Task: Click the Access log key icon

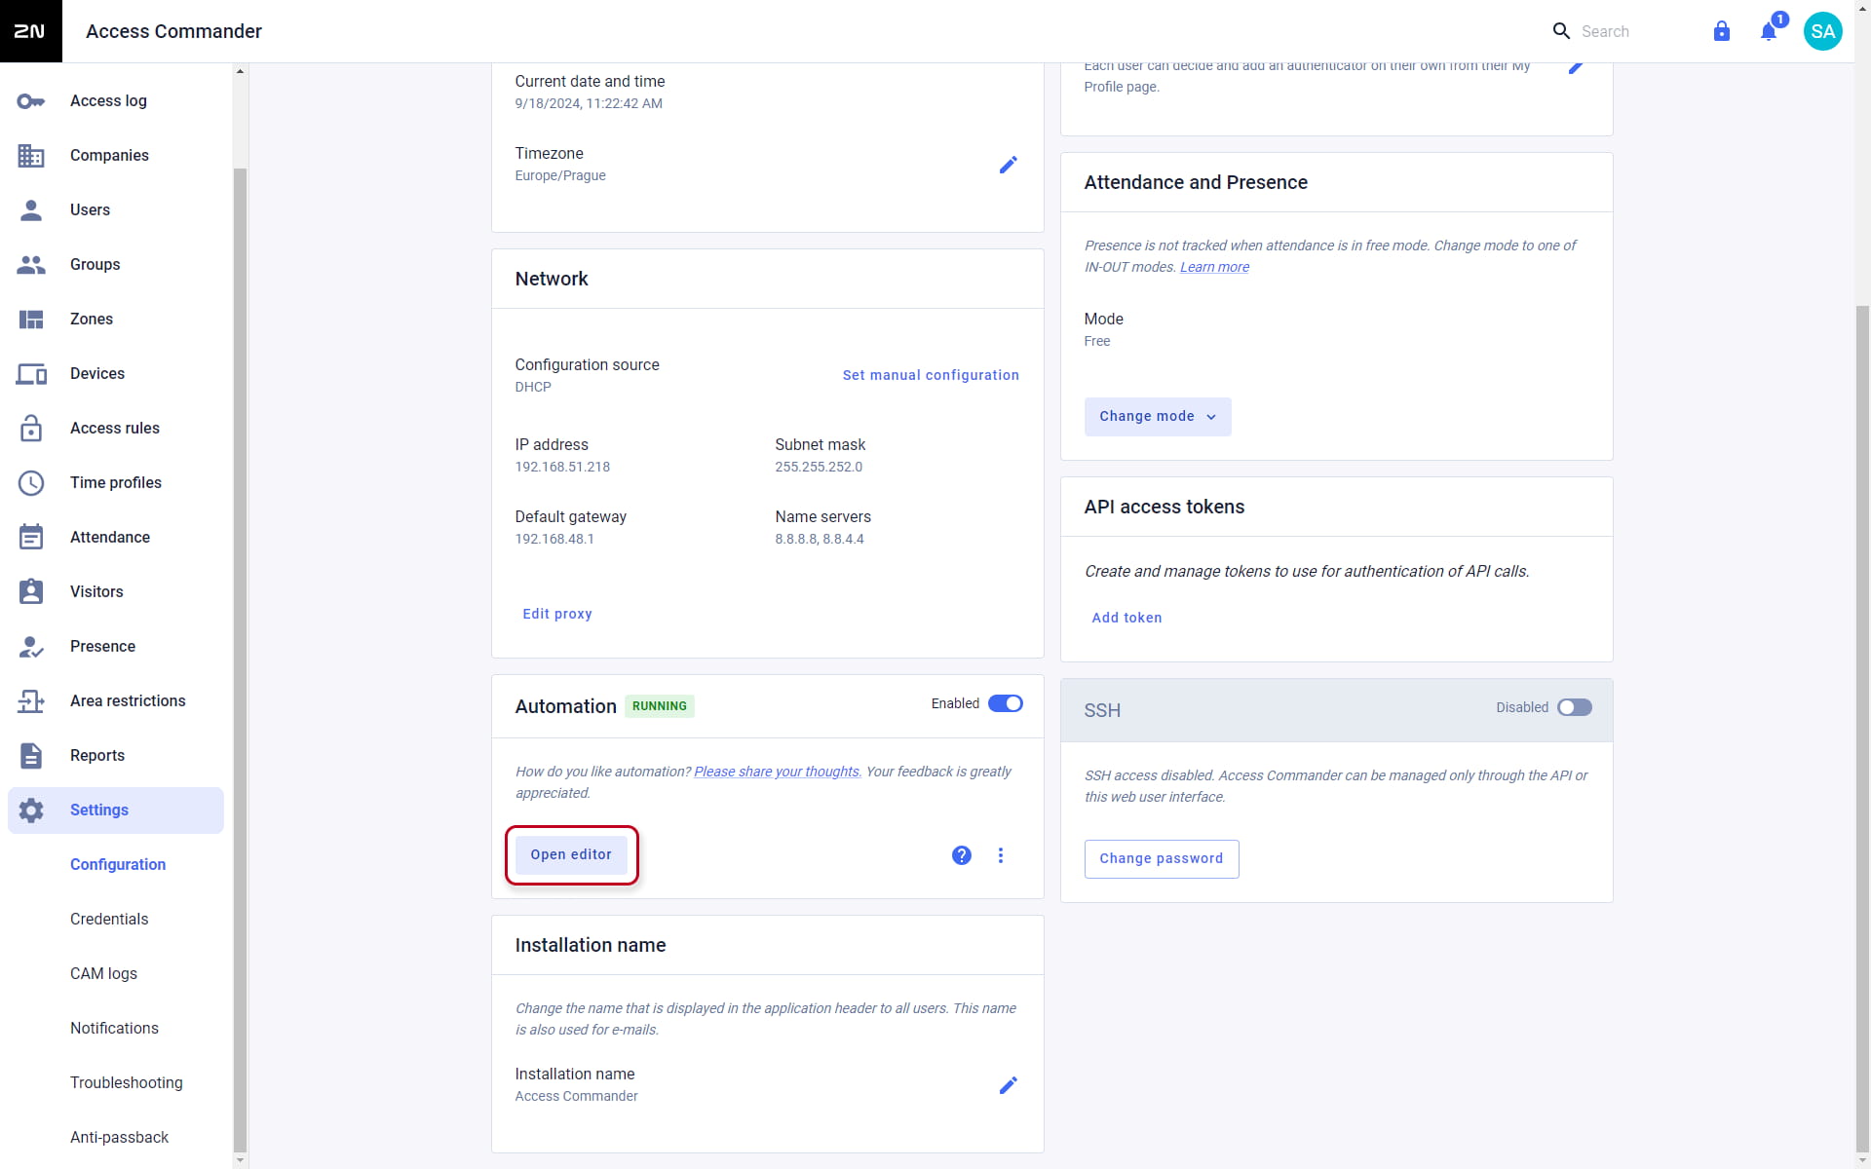Action: (x=31, y=101)
